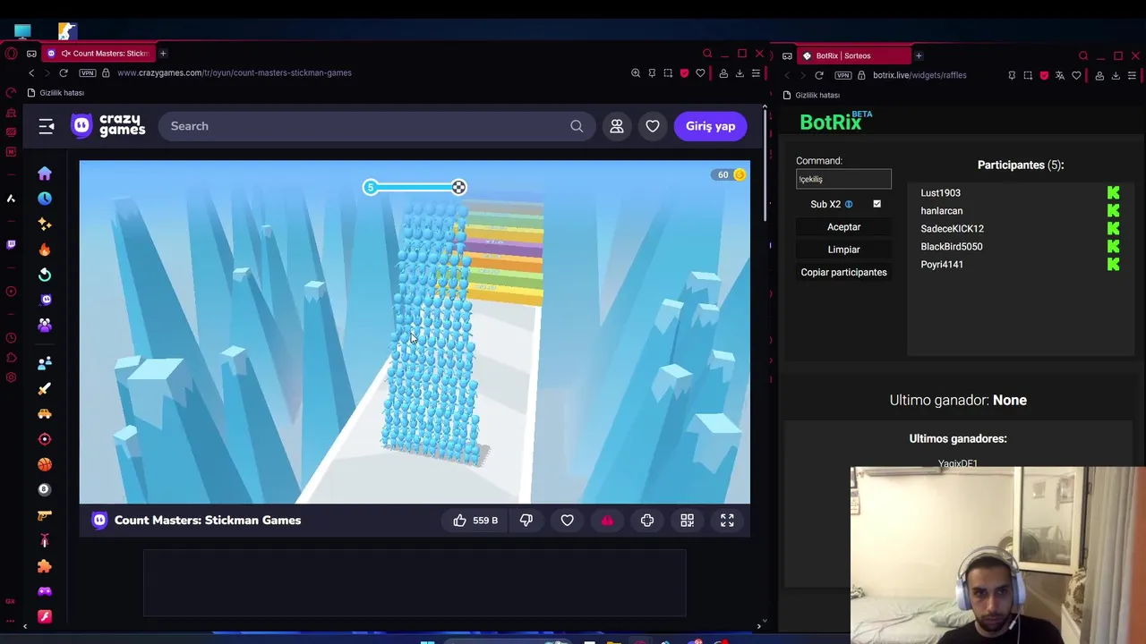Click the level progress bar in game
This screenshot has height=644, width=1146.
point(415,187)
